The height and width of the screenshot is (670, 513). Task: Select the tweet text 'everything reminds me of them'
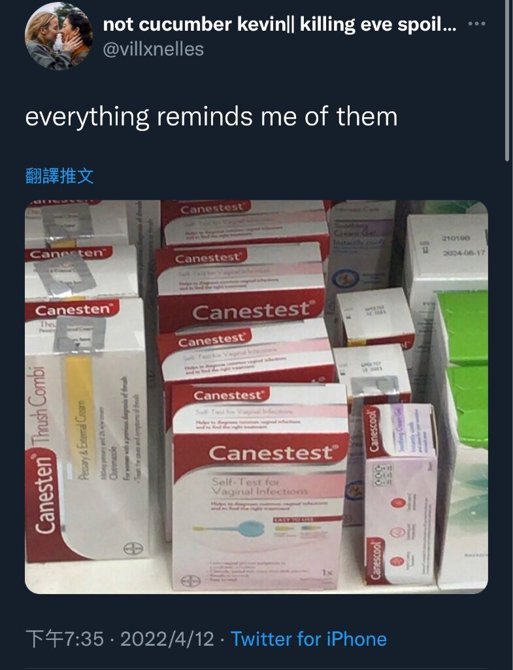[x=211, y=116]
